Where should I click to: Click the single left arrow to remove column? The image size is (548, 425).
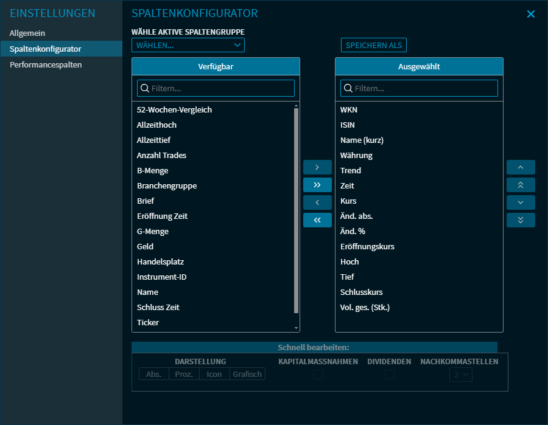pyautogui.click(x=317, y=202)
